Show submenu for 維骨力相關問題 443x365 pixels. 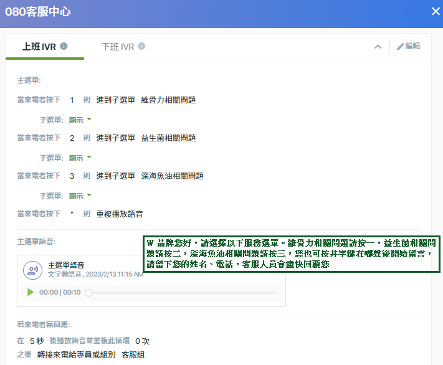pos(80,120)
